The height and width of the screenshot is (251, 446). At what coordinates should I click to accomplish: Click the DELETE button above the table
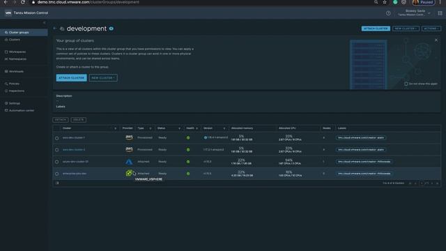79,120
